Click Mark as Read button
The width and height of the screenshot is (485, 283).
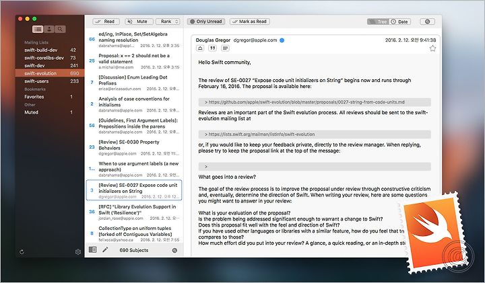[250, 22]
